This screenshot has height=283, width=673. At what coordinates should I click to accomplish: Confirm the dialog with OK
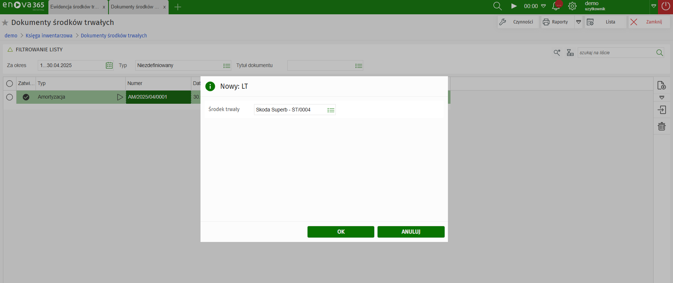pyautogui.click(x=341, y=232)
